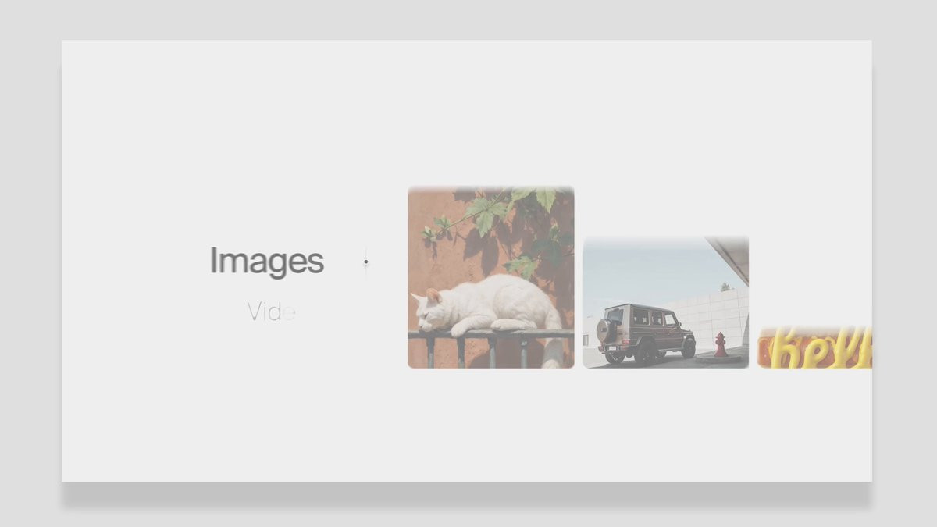Open the white cat thumbnail
937x527 pixels.
(x=490, y=276)
